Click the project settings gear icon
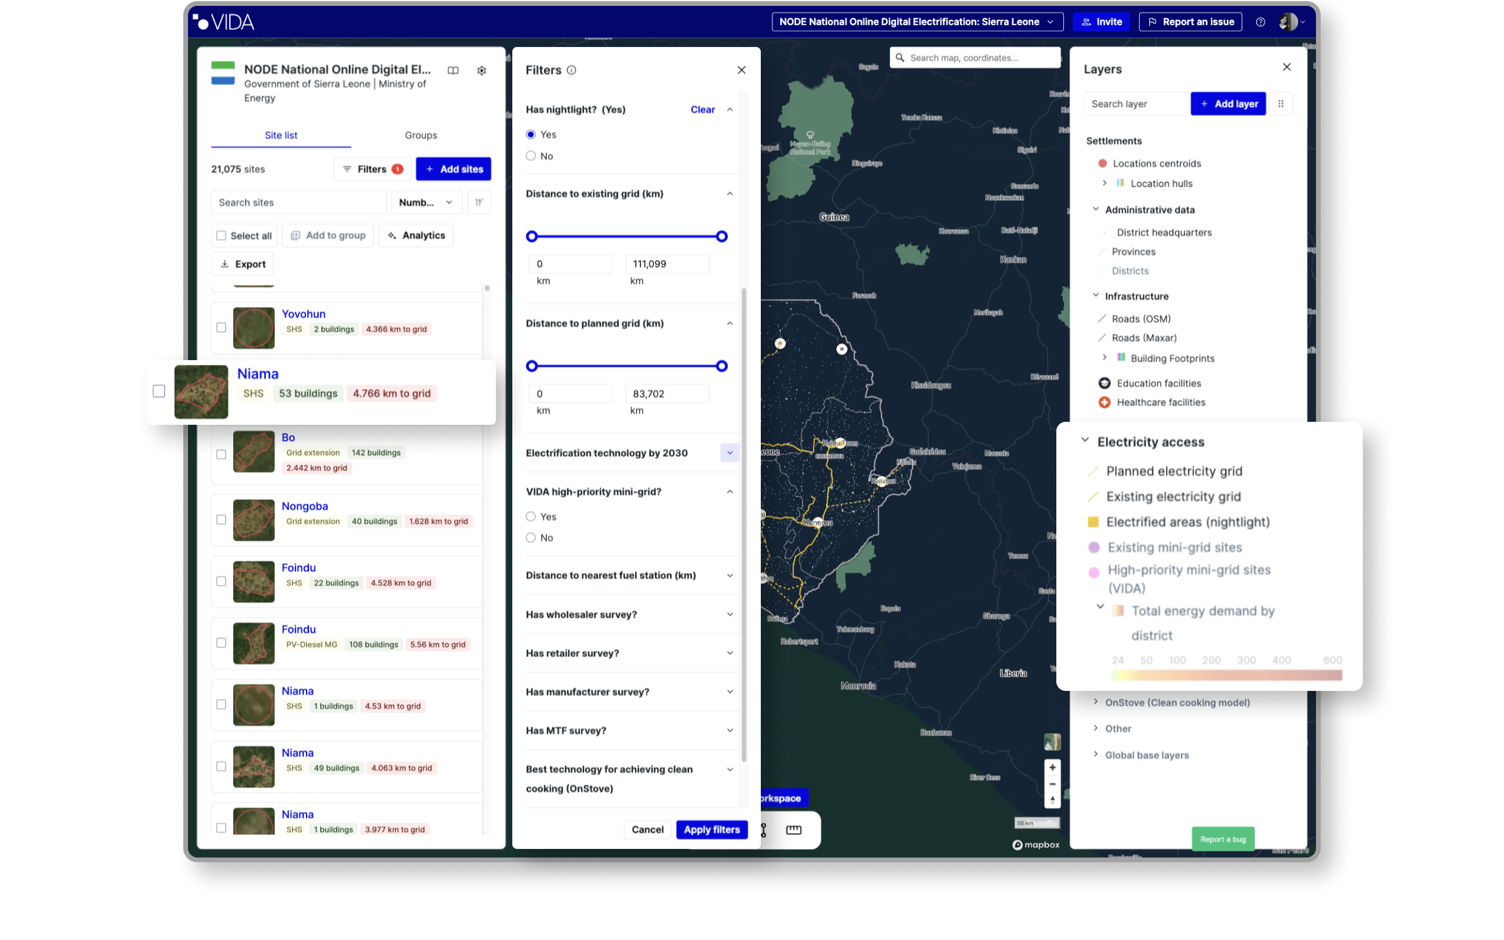Screen dimensions: 1504x940 (482, 70)
